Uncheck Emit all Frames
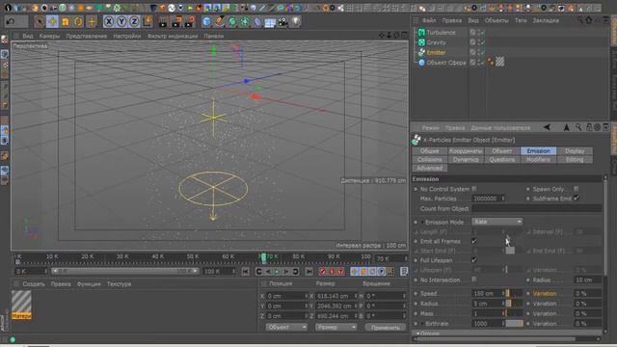This screenshot has width=617, height=347. [474, 241]
